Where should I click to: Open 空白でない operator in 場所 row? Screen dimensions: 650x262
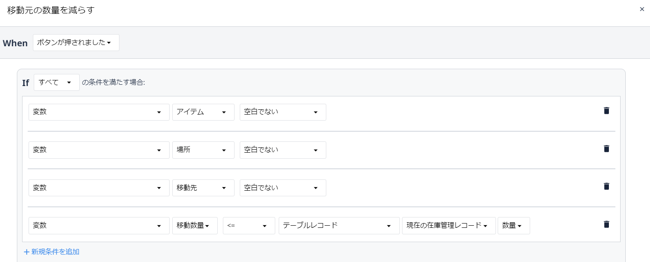(x=283, y=150)
